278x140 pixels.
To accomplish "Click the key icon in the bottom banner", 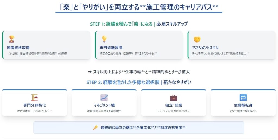I will tap(95, 127).
